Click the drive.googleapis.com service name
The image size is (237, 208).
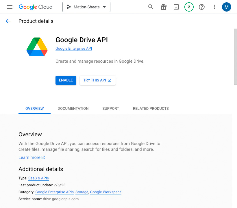(61, 199)
